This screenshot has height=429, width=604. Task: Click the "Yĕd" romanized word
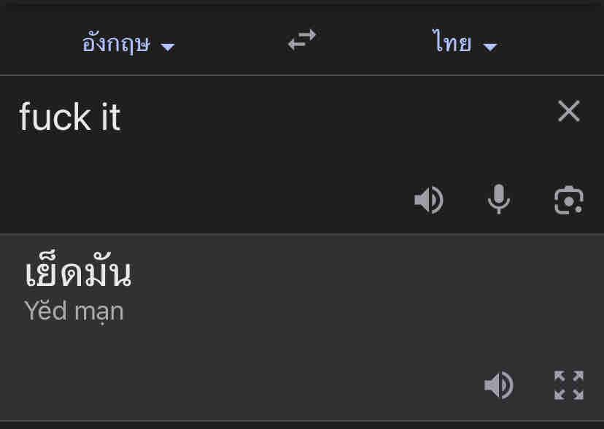pos(46,312)
